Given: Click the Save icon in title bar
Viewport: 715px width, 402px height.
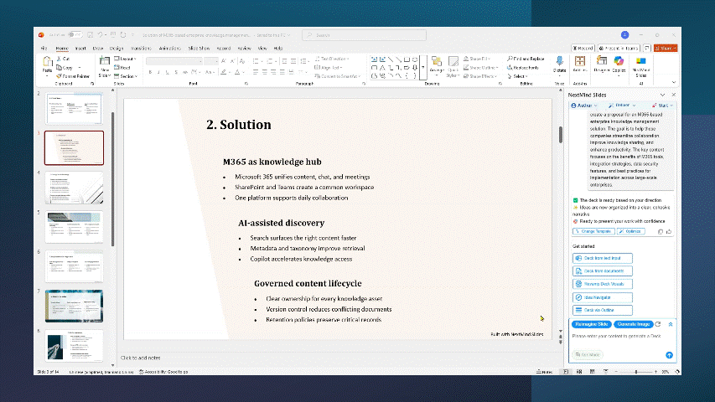Looking at the screenshot, I should [x=91, y=34].
